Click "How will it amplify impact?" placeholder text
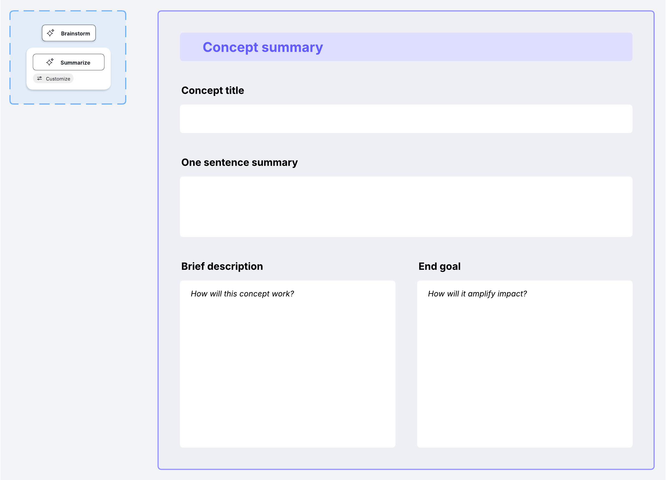 (477, 294)
